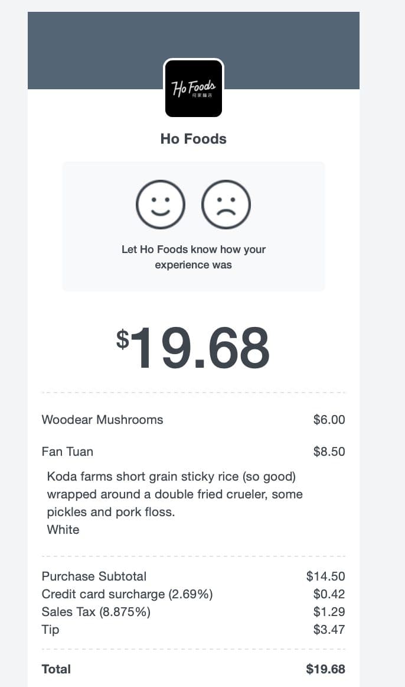Click the bold Total label

(56, 669)
